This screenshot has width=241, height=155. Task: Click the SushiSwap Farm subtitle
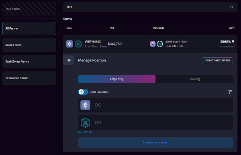tap(96, 47)
